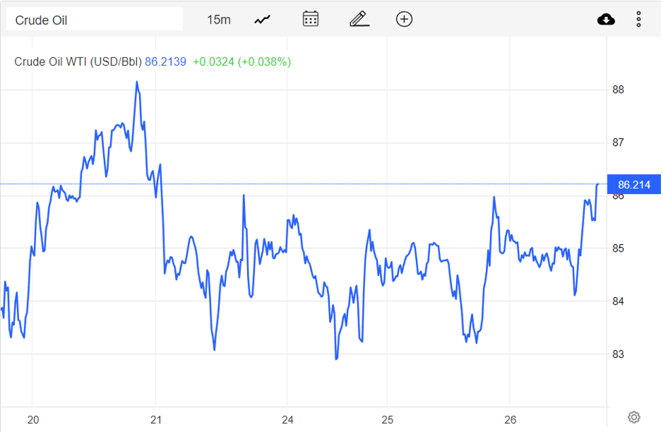Image resolution: width=663 pixels, height=432 pixels.
Task: Open the chart type line icon
Action: point(263,20)
